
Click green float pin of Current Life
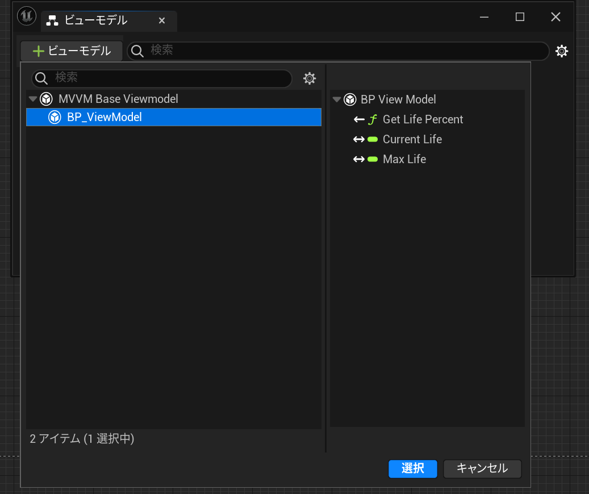tap(373, 139)
